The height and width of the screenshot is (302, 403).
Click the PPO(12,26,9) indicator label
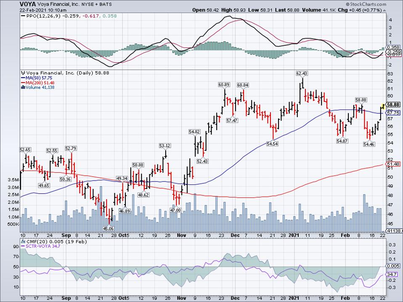44,16
